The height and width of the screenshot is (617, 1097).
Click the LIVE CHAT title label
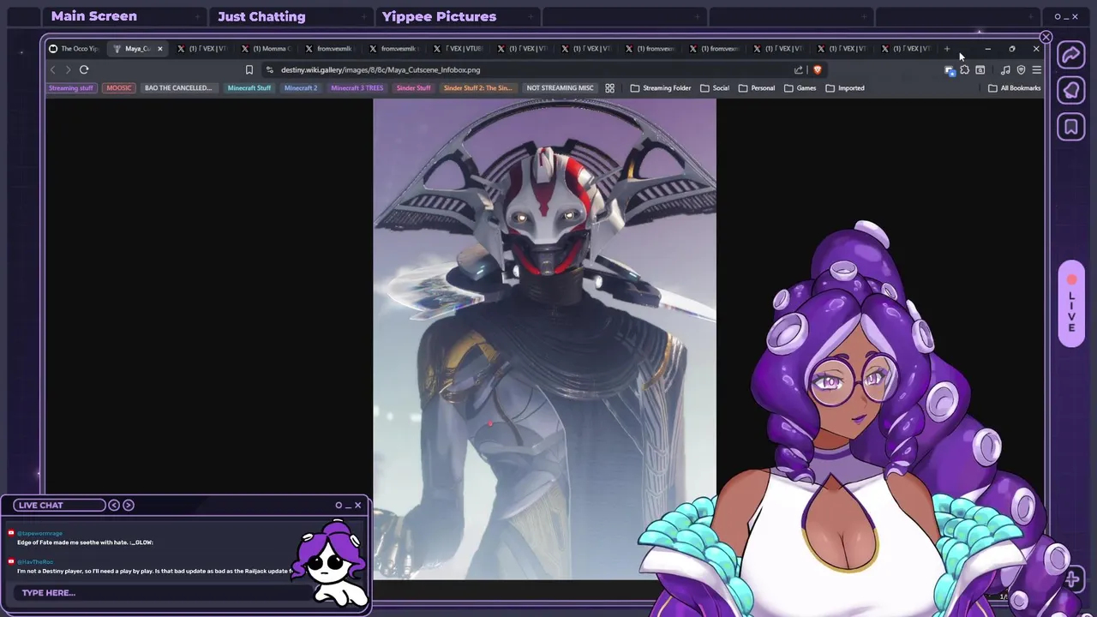(41, 506)
